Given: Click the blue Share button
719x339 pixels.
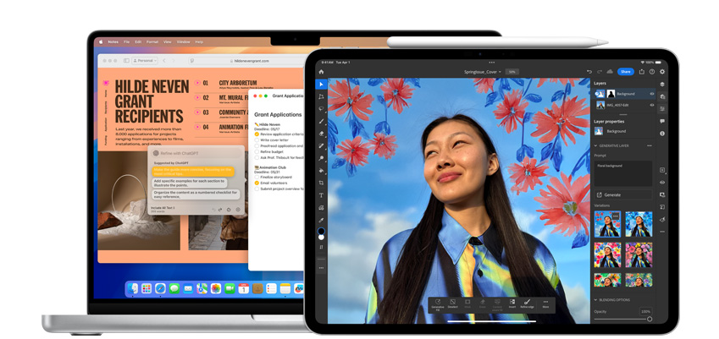Looking at the screenshot, I should [625, 72].
